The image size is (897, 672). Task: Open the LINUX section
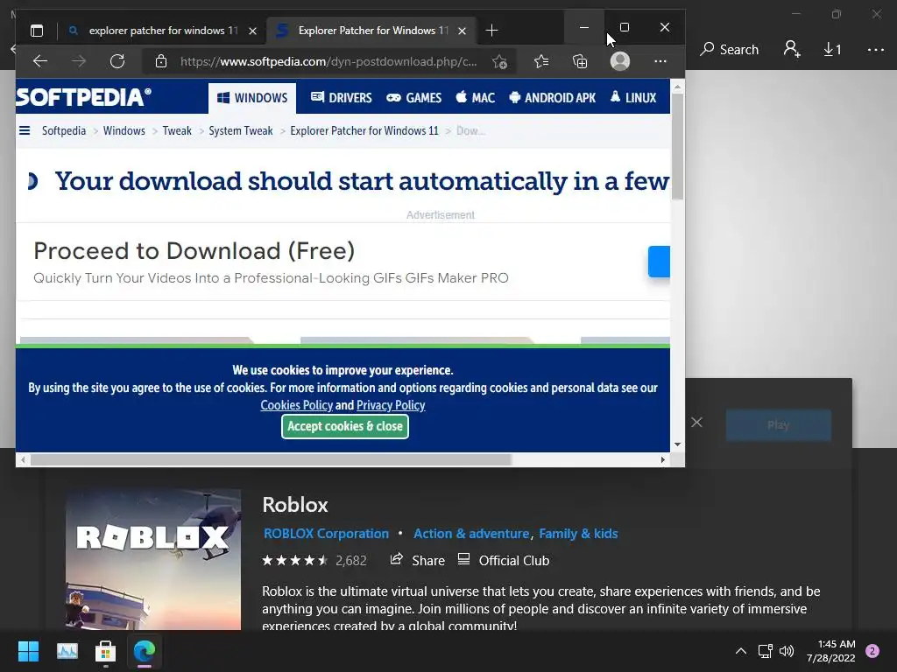(x=632, y=98)
